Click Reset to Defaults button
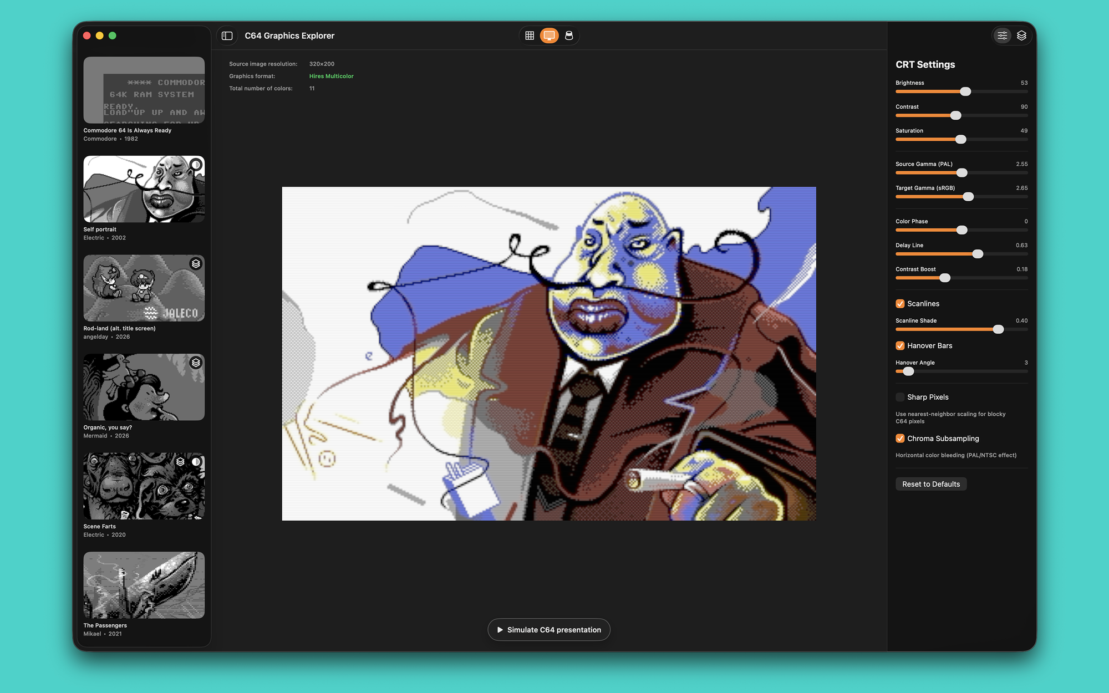Screen dimensions: 1109x693 click(x=930, y=484)
